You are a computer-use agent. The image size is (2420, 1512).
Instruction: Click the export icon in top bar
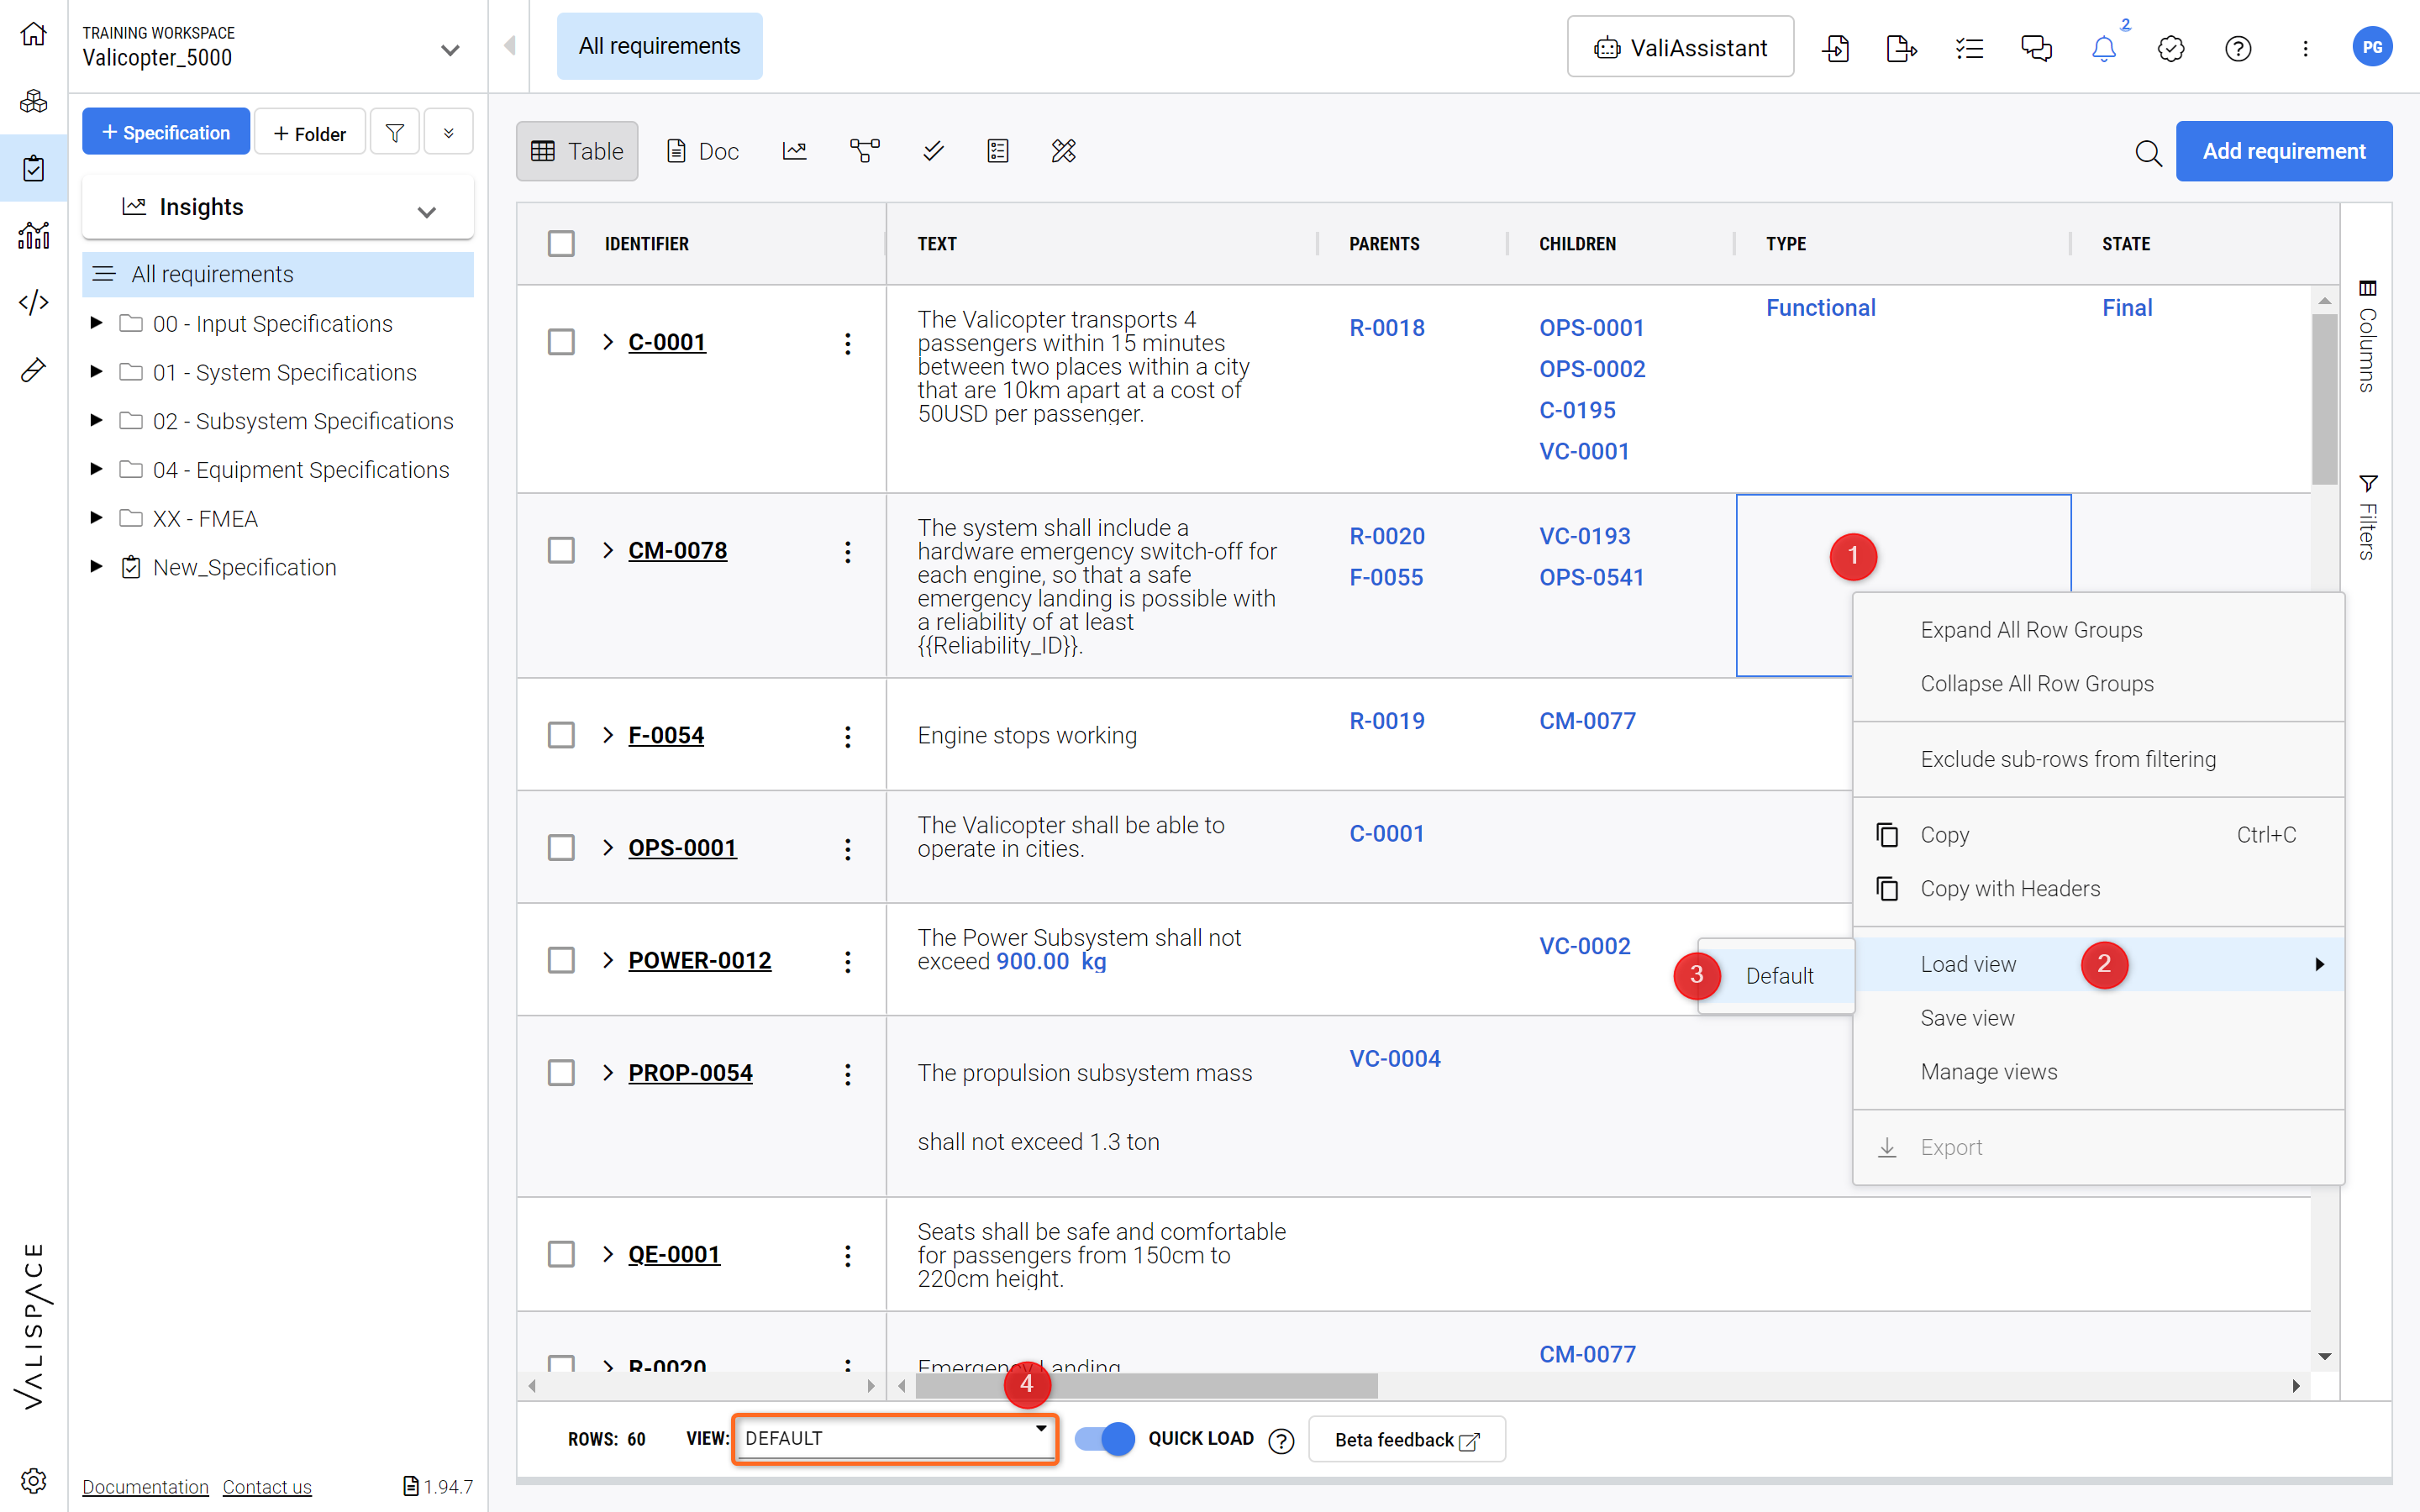(1901, 48)
